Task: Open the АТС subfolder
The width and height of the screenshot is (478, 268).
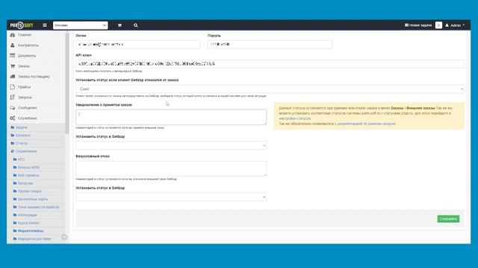Action: pos(19,159)
